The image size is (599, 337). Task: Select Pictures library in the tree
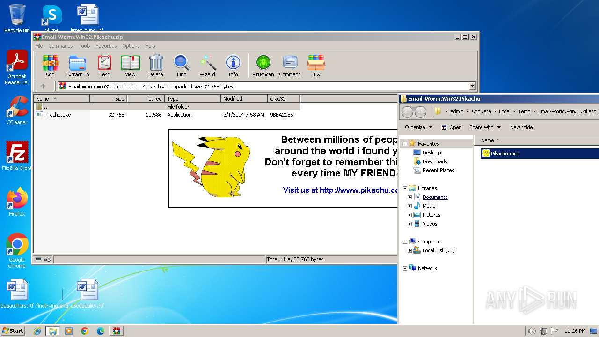click(431, 215)
